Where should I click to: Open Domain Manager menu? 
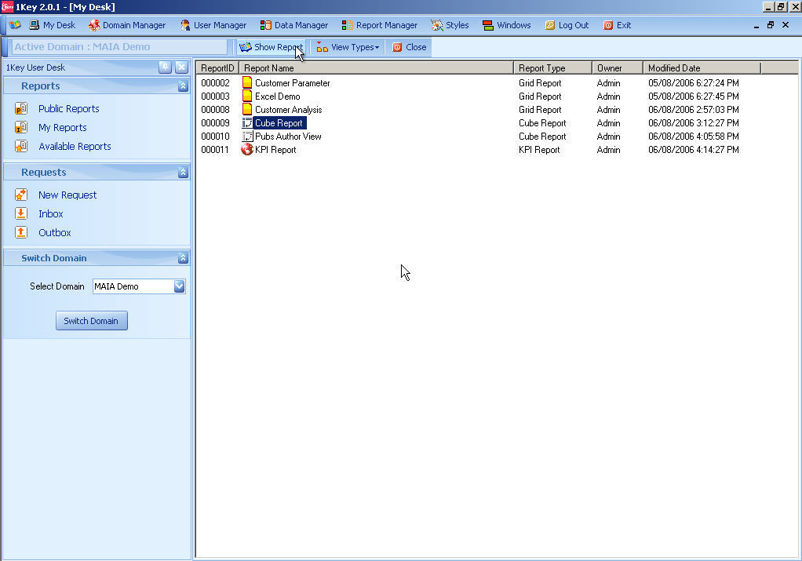tap(127, 25)
